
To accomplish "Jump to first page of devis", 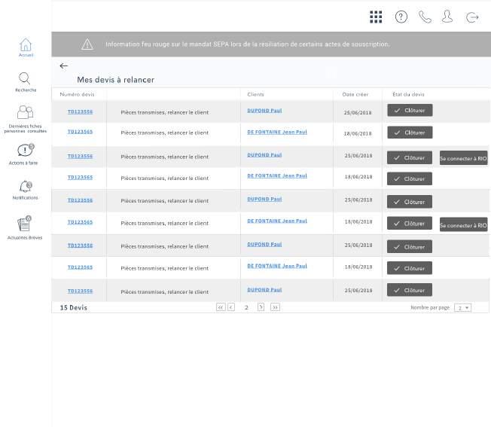I will point(221,307).
